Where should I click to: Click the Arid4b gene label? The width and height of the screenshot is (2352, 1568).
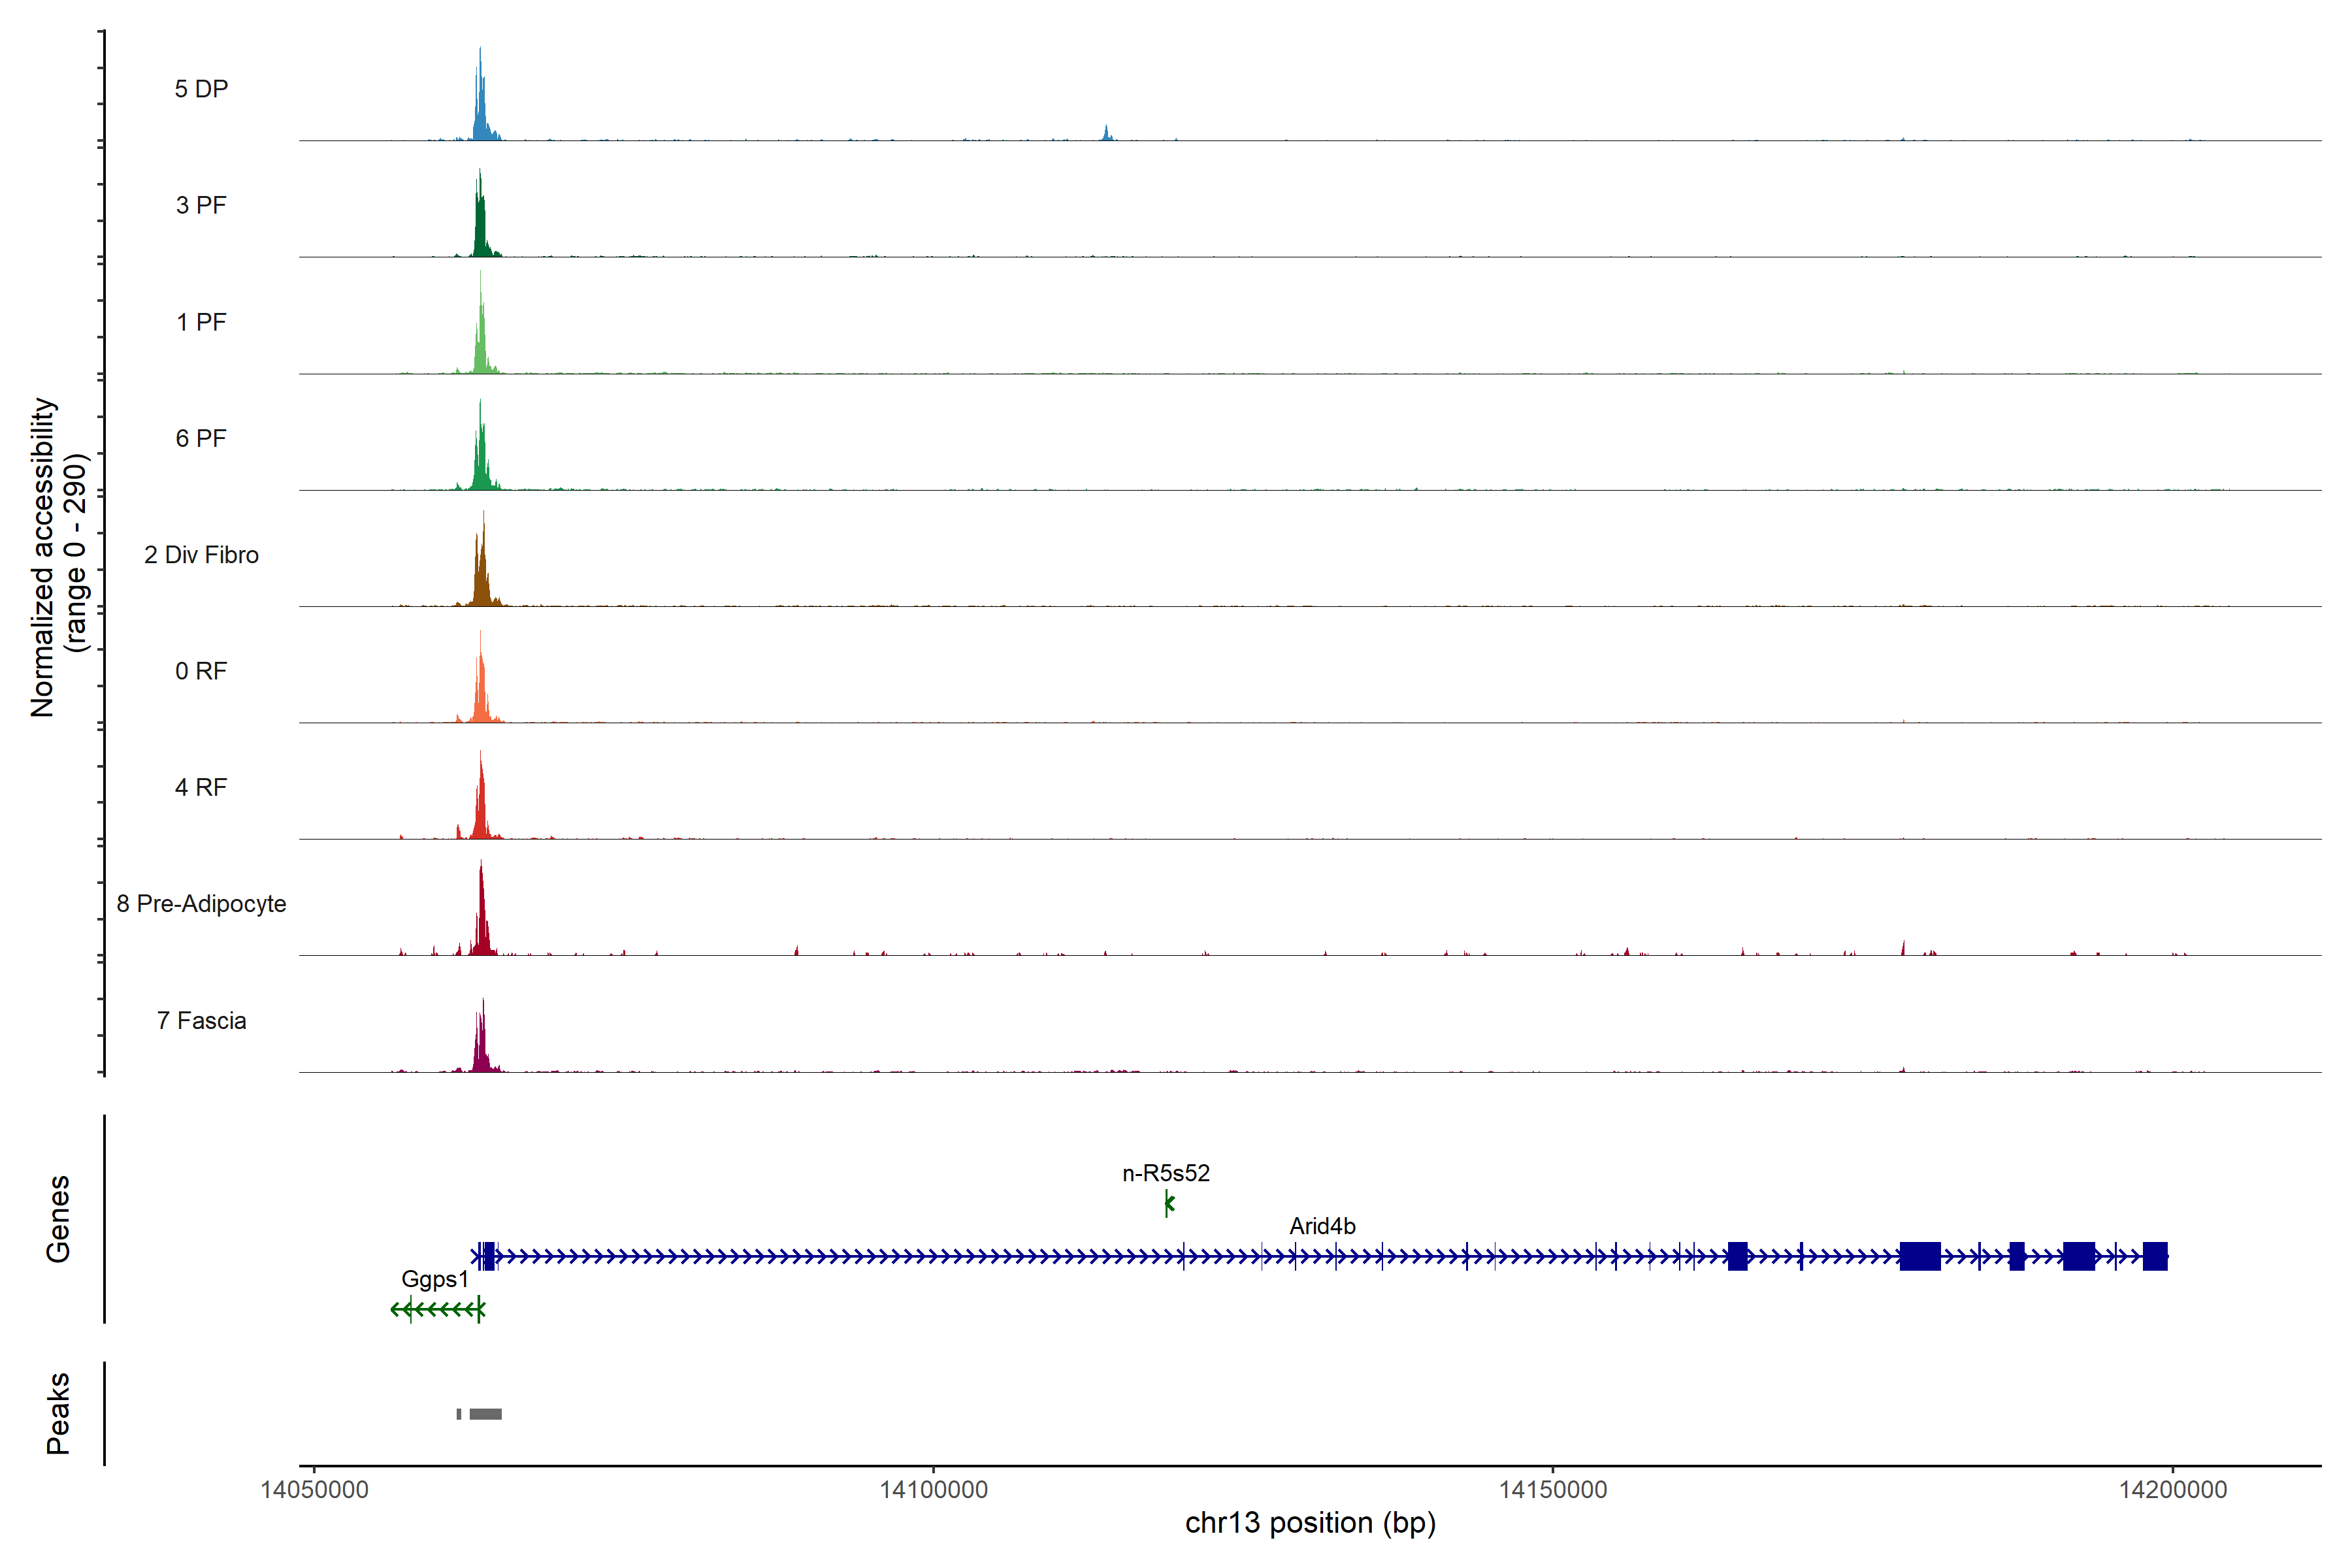coord(1322,1226)
